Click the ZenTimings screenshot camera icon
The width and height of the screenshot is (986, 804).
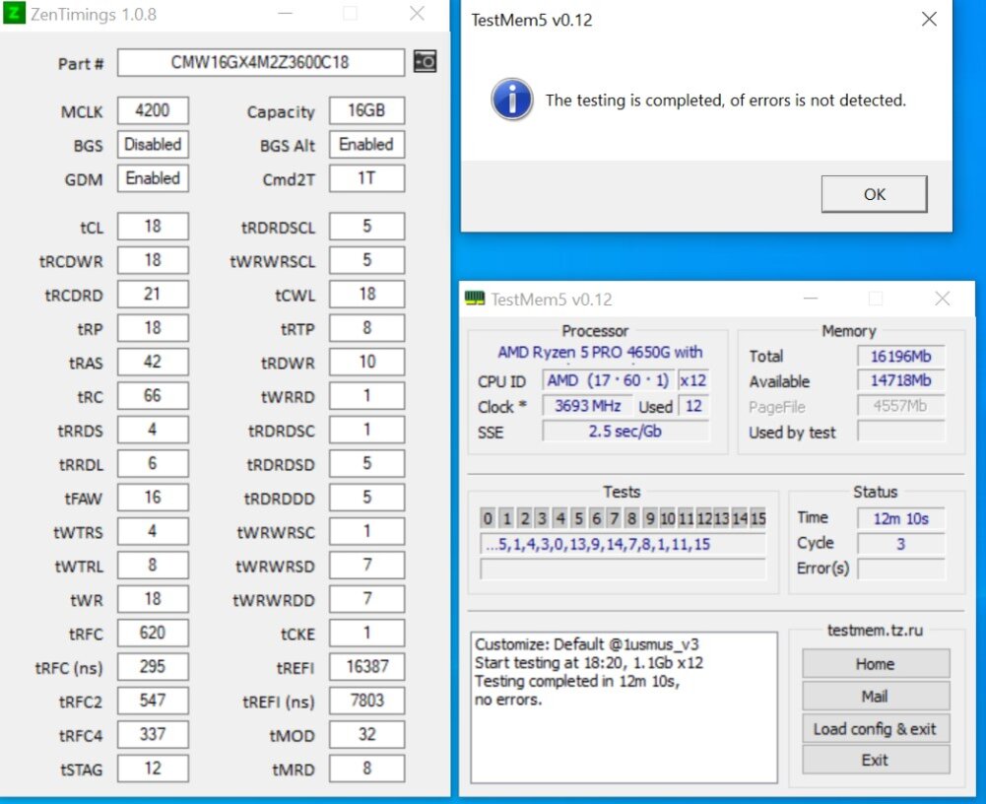tap(426, 62)
